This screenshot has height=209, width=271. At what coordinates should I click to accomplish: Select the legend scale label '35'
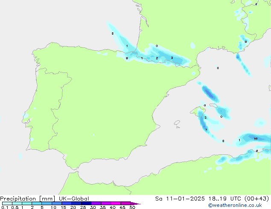click(x=103, y=207)
